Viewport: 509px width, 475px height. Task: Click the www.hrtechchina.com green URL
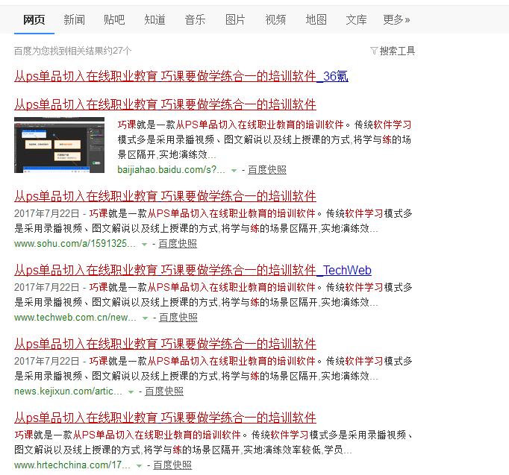click(x=72, y=465)
